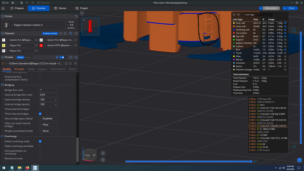This screenshot has height=171, width=304.
Task: Open the File menu
Action: pos(5,3)
